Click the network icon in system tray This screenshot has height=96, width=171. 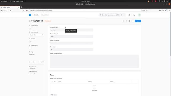(x=160, y=1)
